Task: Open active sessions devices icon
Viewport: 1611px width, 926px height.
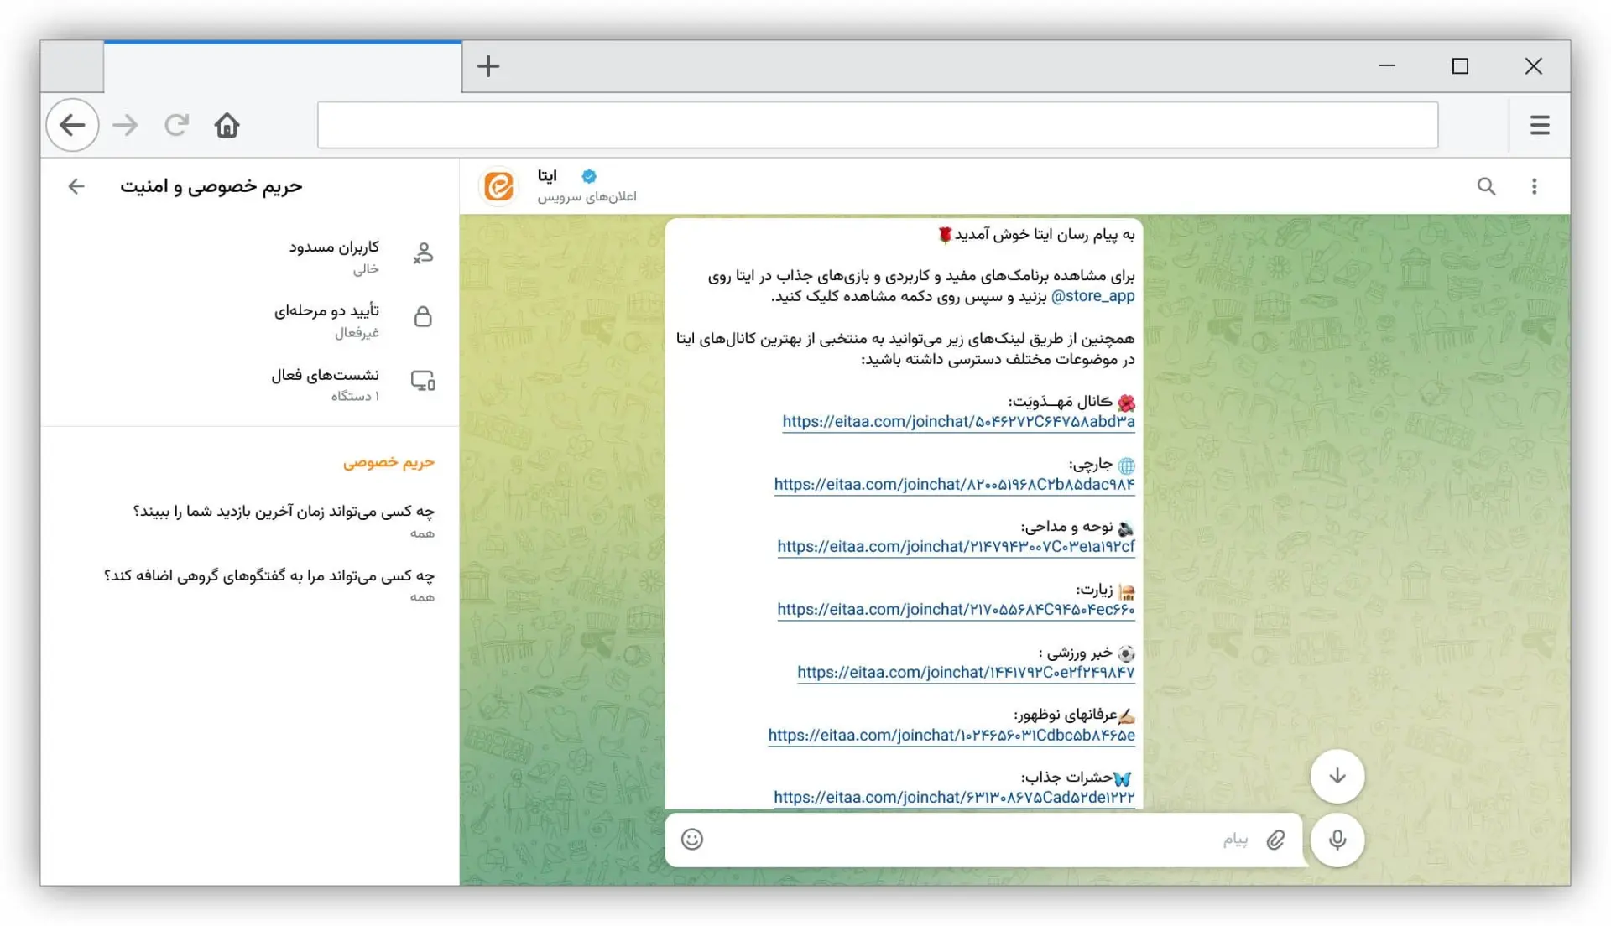Action: (x=423, y=381)
